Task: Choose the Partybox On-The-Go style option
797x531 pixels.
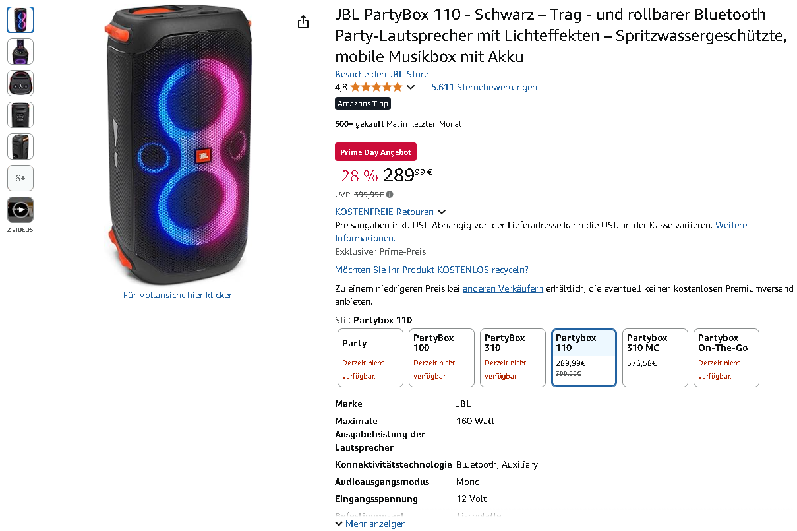Action: (x=726, y=358)
